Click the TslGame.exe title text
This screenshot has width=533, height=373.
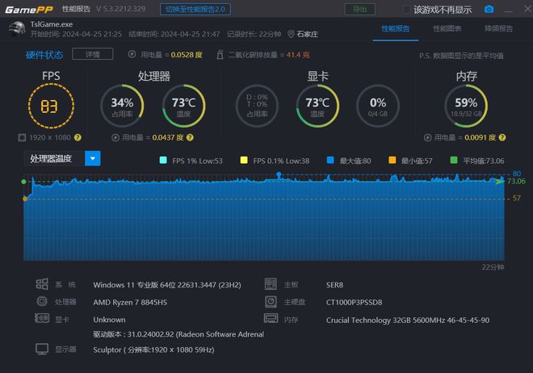(52, 24)
